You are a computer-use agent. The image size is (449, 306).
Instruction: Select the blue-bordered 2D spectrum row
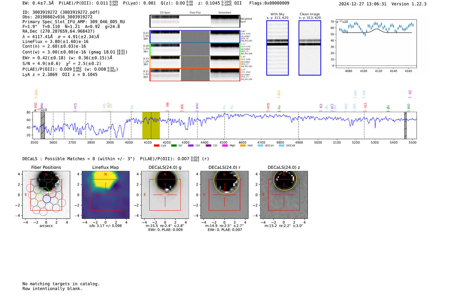tap(195, 37)
